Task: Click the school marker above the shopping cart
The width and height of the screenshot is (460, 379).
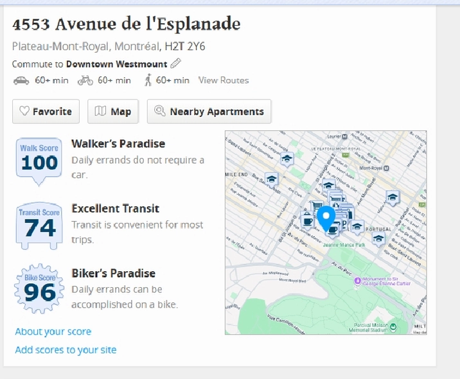Action: pyautogui.click(x=328, y=186)
